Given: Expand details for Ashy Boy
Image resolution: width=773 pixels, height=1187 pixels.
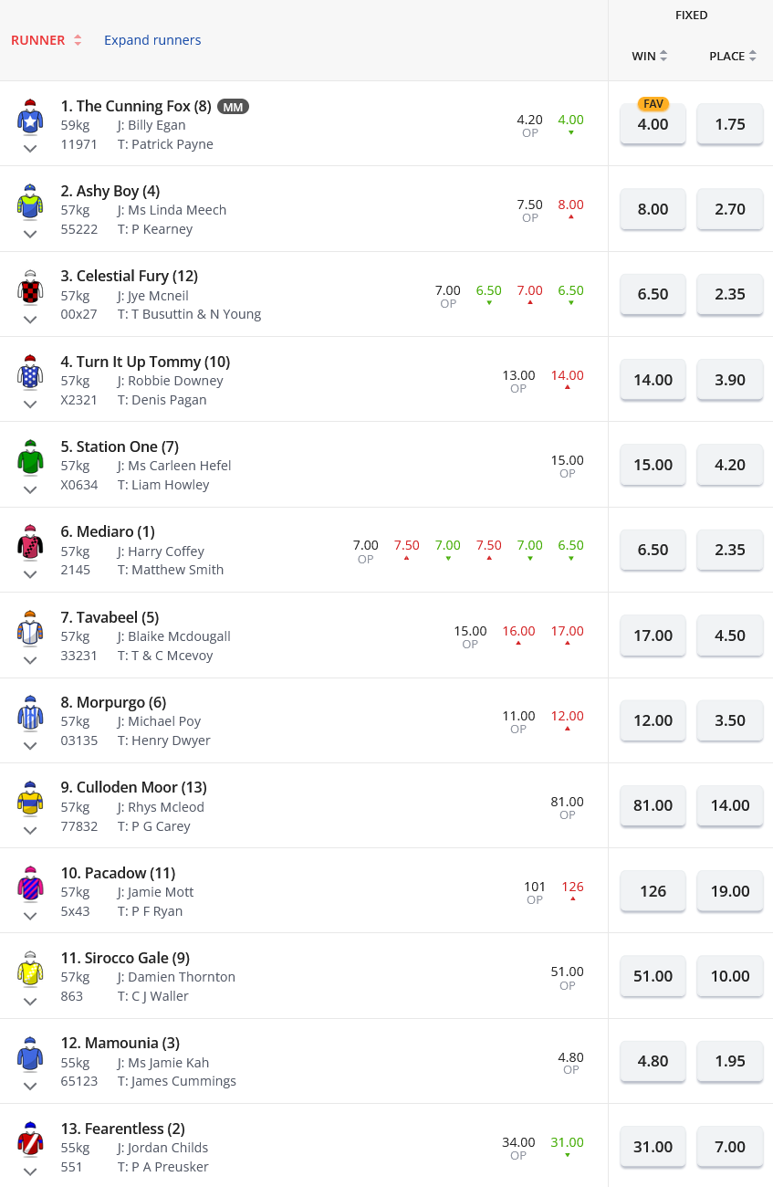Looking at the screenshot, I should pos(30,234).
